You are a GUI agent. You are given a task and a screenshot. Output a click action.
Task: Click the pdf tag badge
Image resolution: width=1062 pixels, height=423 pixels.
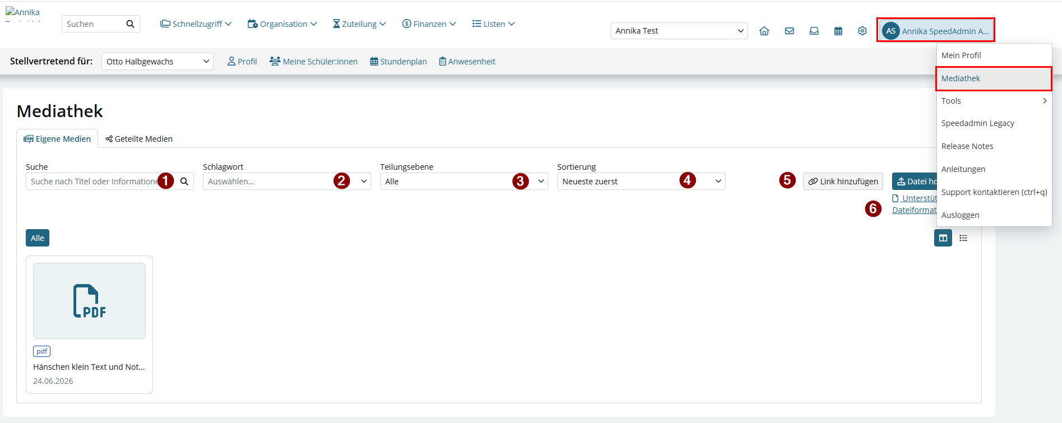point(42,351)
